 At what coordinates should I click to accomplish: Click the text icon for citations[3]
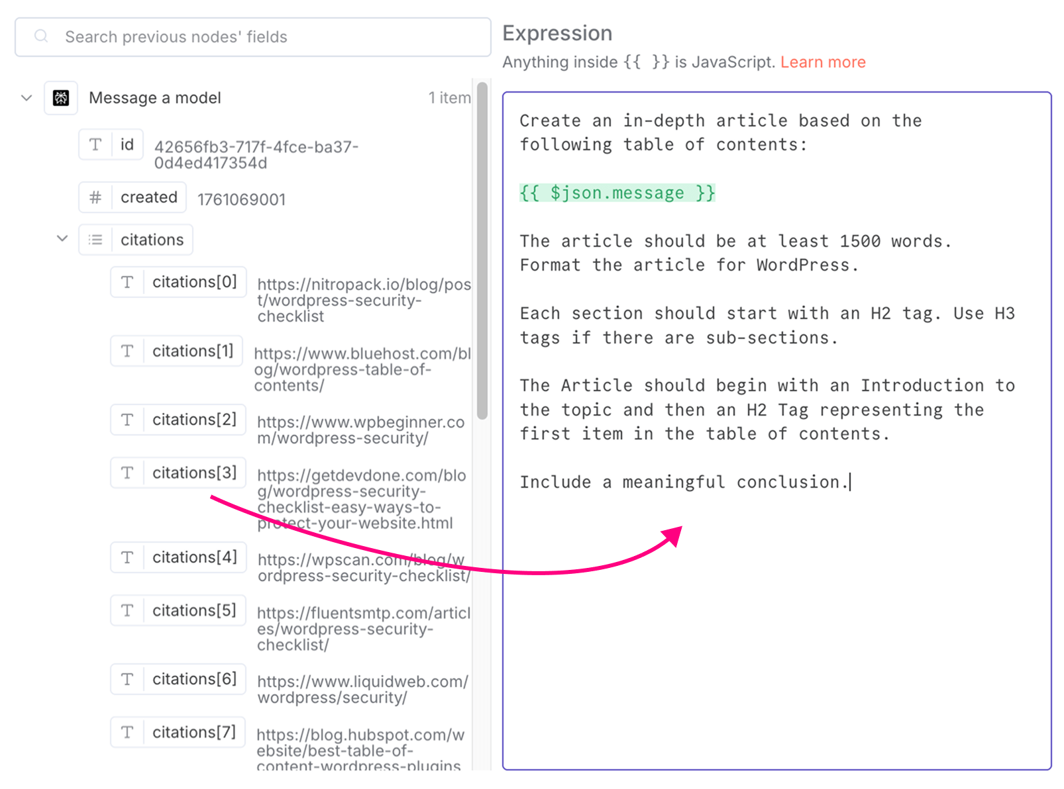pyautogui.click(x=127, y=473)
